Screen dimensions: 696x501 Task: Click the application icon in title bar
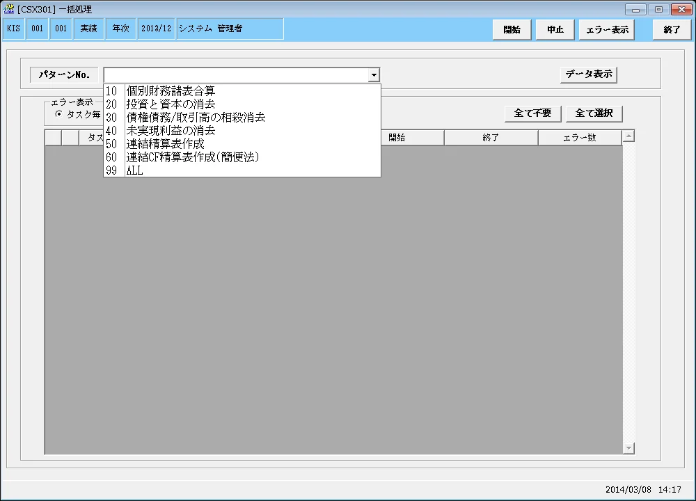(8, 9)
